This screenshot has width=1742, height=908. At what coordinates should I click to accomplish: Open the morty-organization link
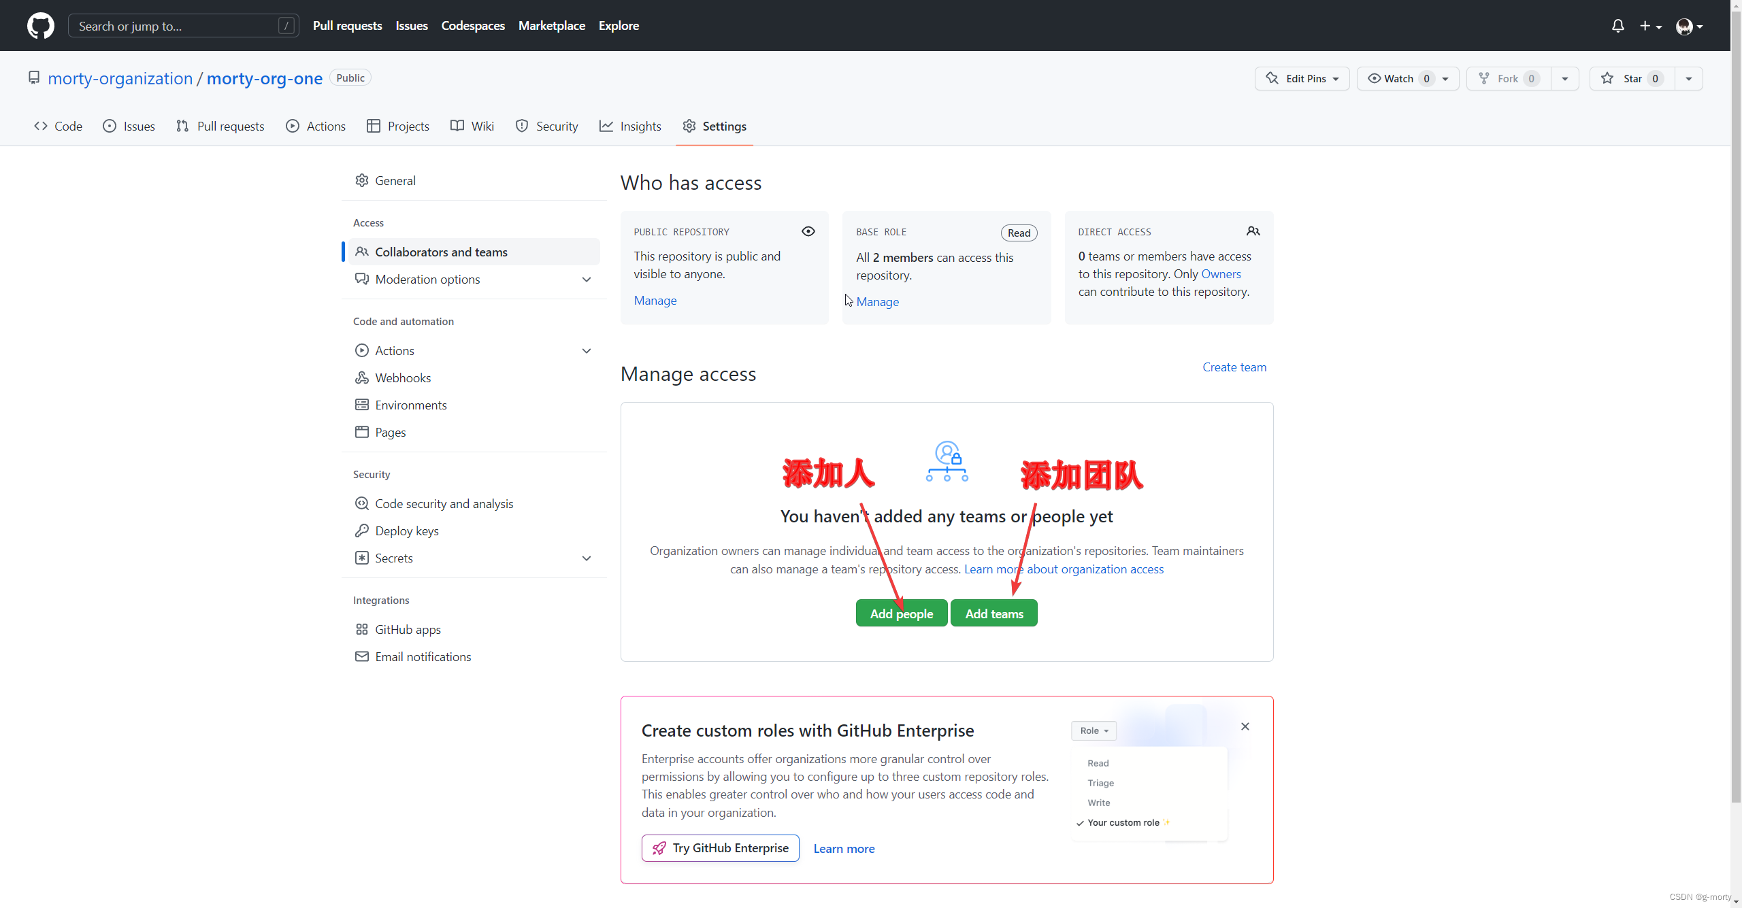(x=120, y=78)
